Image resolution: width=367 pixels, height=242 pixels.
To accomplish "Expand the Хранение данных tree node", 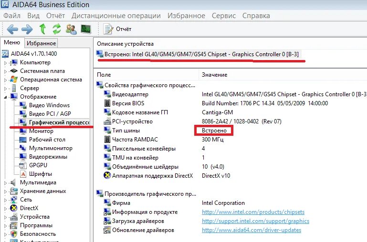I will coord(5,192).
